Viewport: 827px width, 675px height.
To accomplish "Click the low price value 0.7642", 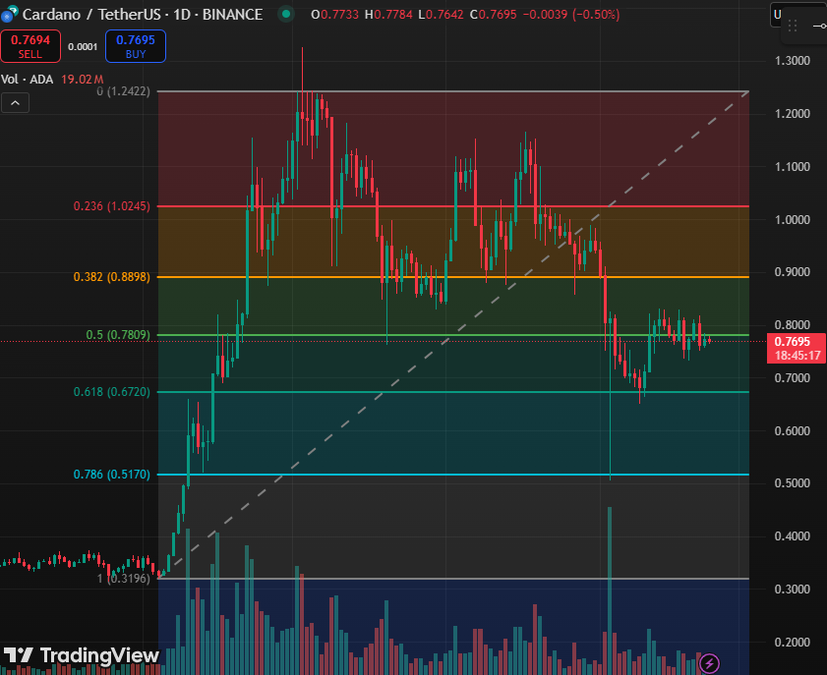I will [x=444, y=14].
